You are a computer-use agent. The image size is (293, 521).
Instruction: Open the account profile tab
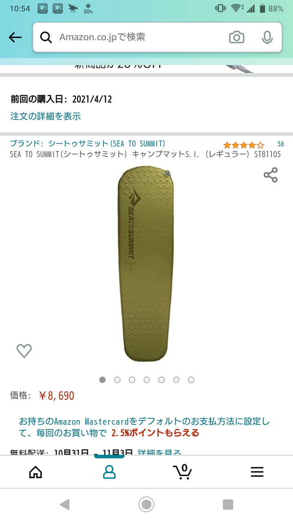(109, 472)
